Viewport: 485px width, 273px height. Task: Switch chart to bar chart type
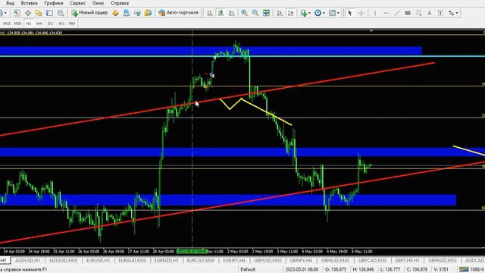(210, 13)
